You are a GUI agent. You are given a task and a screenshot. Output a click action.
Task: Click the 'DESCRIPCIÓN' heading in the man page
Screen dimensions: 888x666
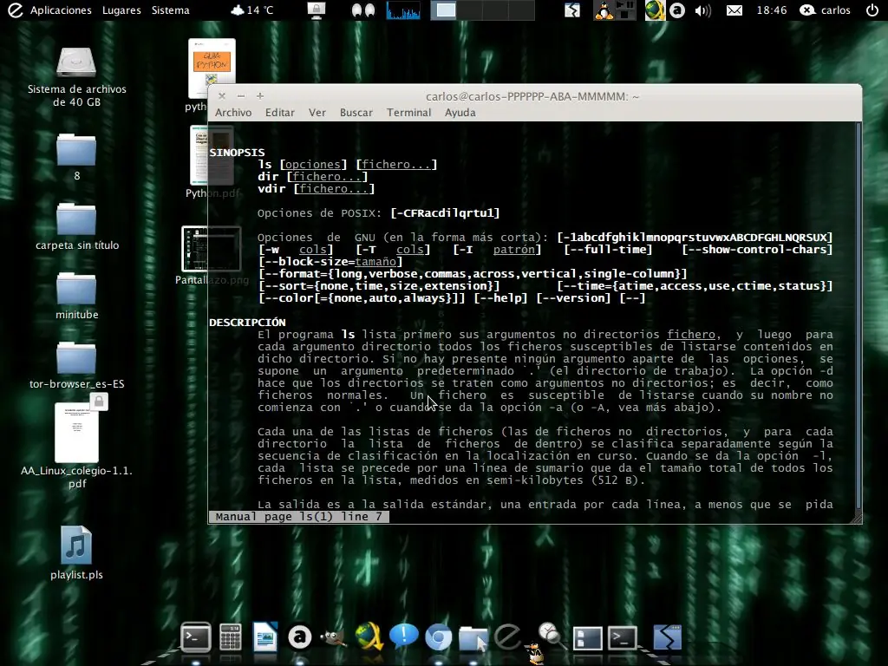pos(247,323)
